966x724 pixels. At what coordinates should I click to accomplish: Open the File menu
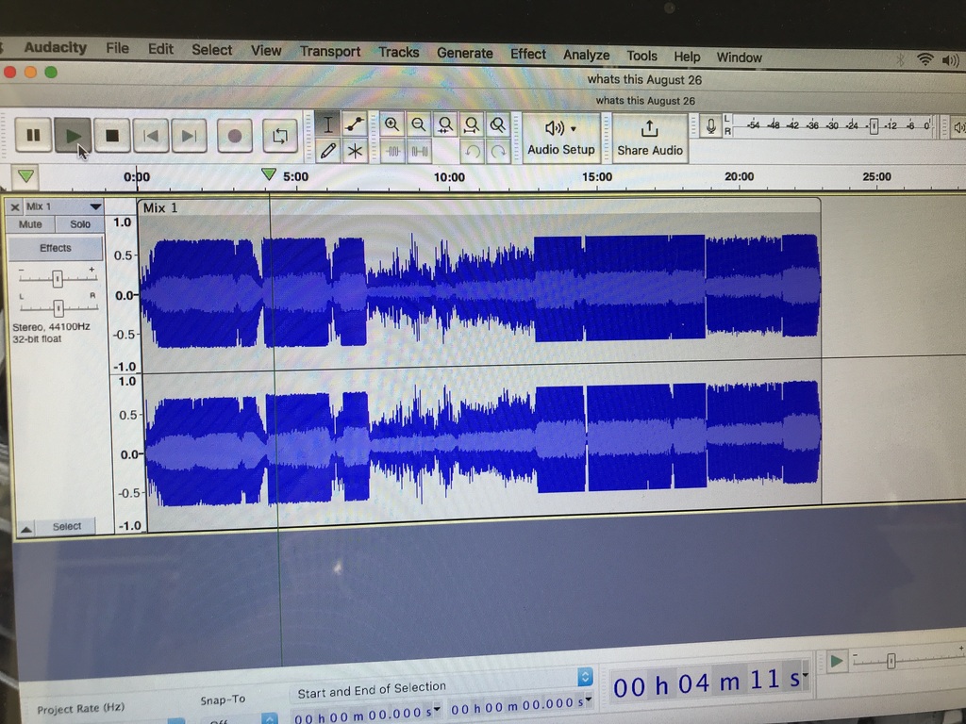(117, 48)
